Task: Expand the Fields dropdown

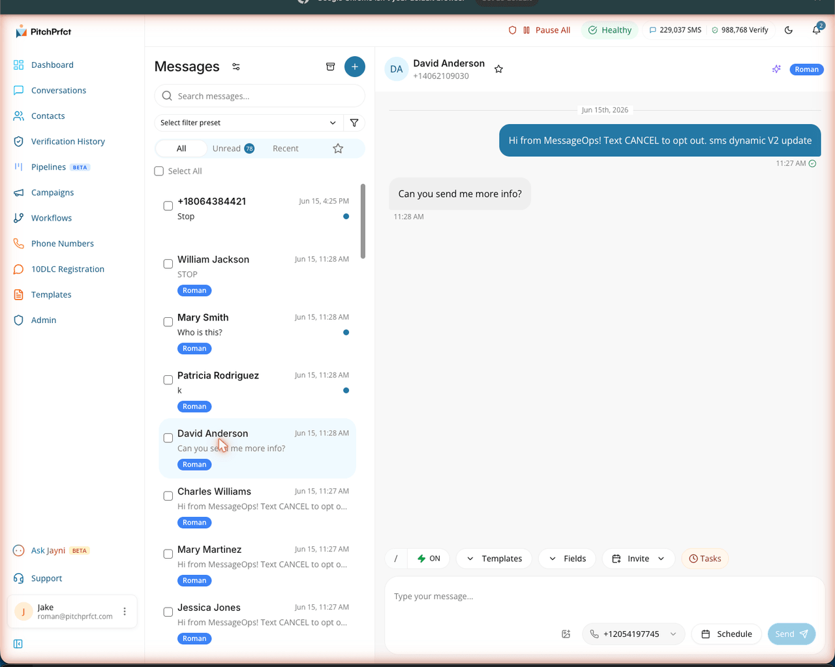Action: click(x=567, y=559)
